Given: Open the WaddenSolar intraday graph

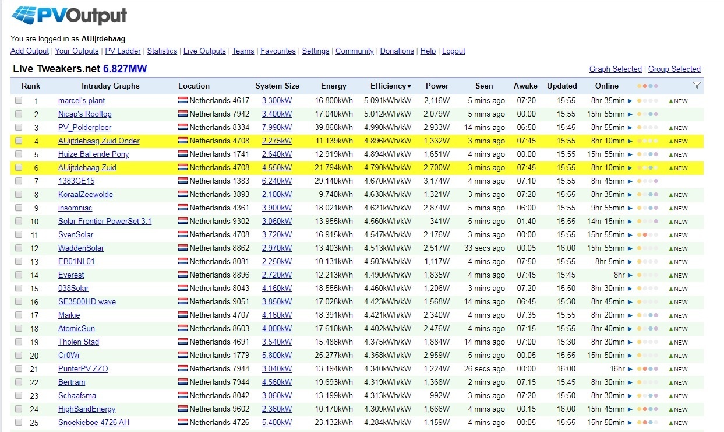Looking at the screenshot, I should (x=81, y=248).
